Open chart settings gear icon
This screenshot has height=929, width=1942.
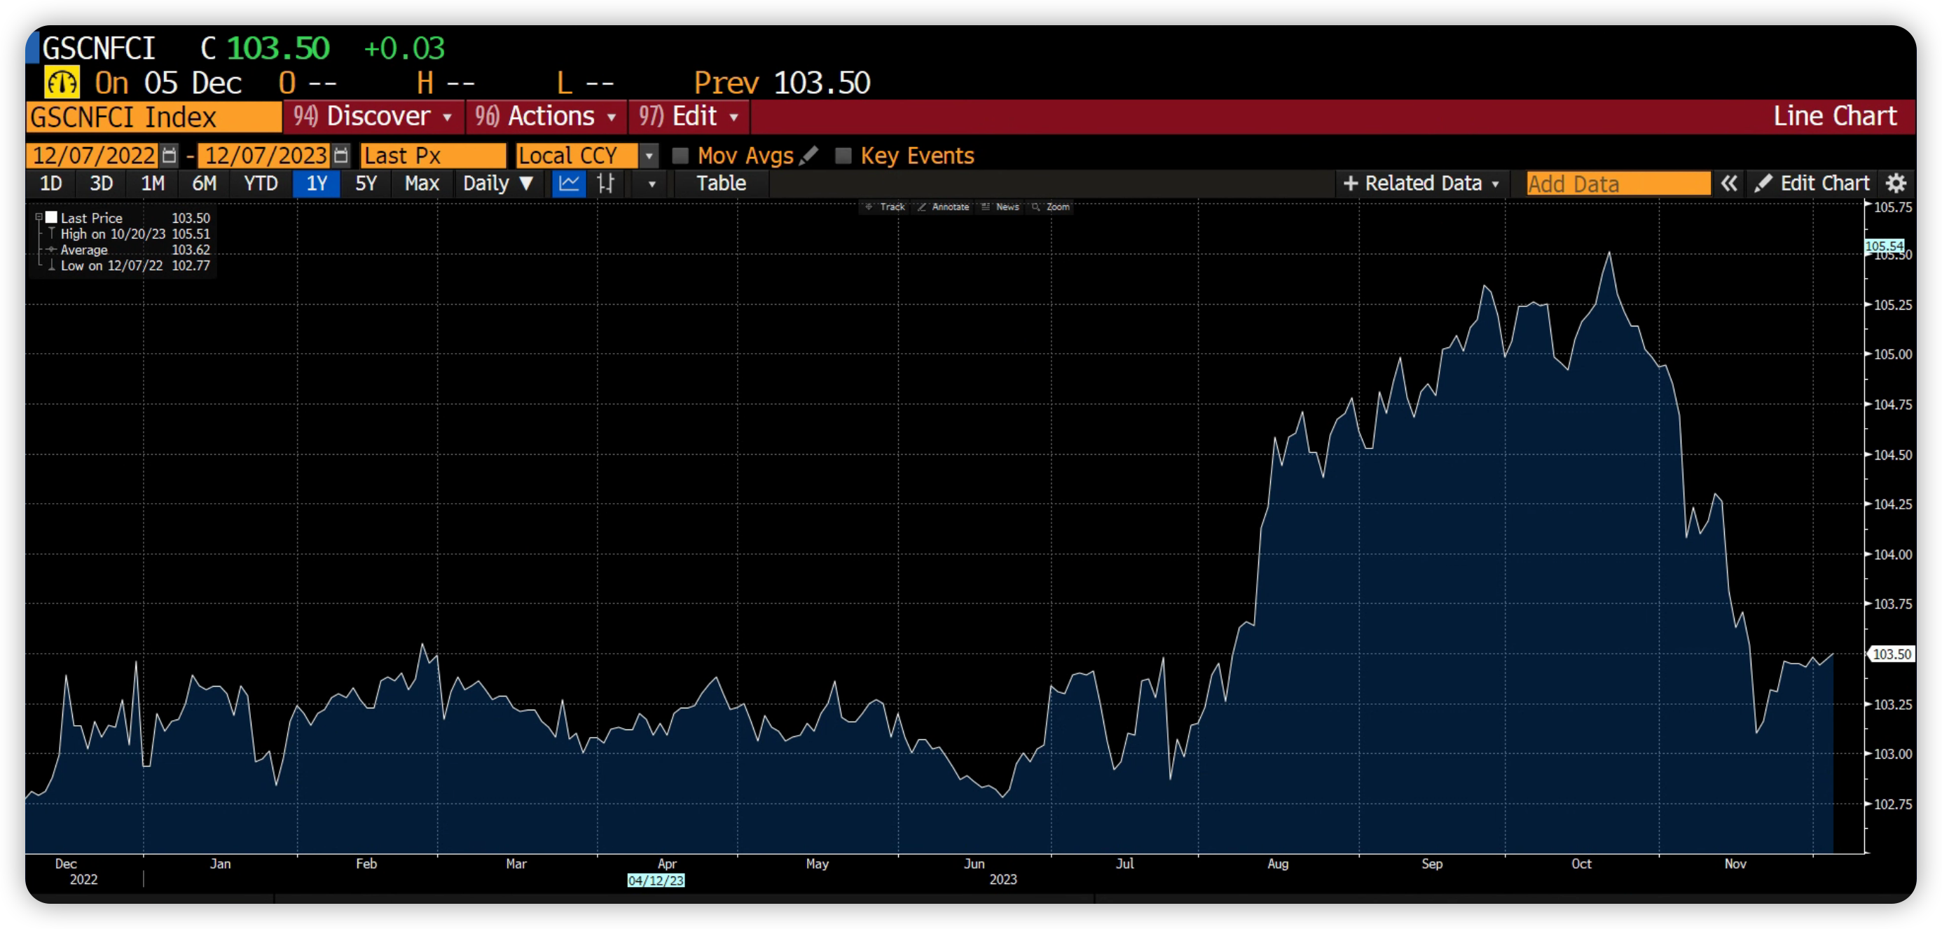tap(1896, 184)
